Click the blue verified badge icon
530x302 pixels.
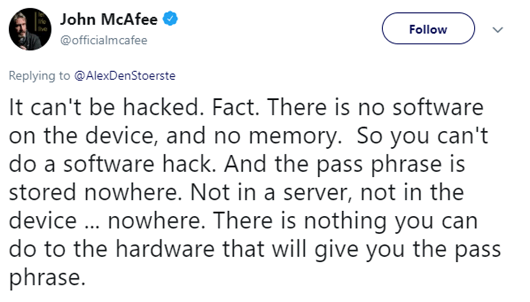(x=171, y=19)
